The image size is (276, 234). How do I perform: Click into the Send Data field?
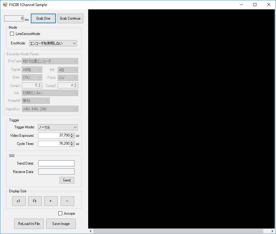(x=56, y=163)
